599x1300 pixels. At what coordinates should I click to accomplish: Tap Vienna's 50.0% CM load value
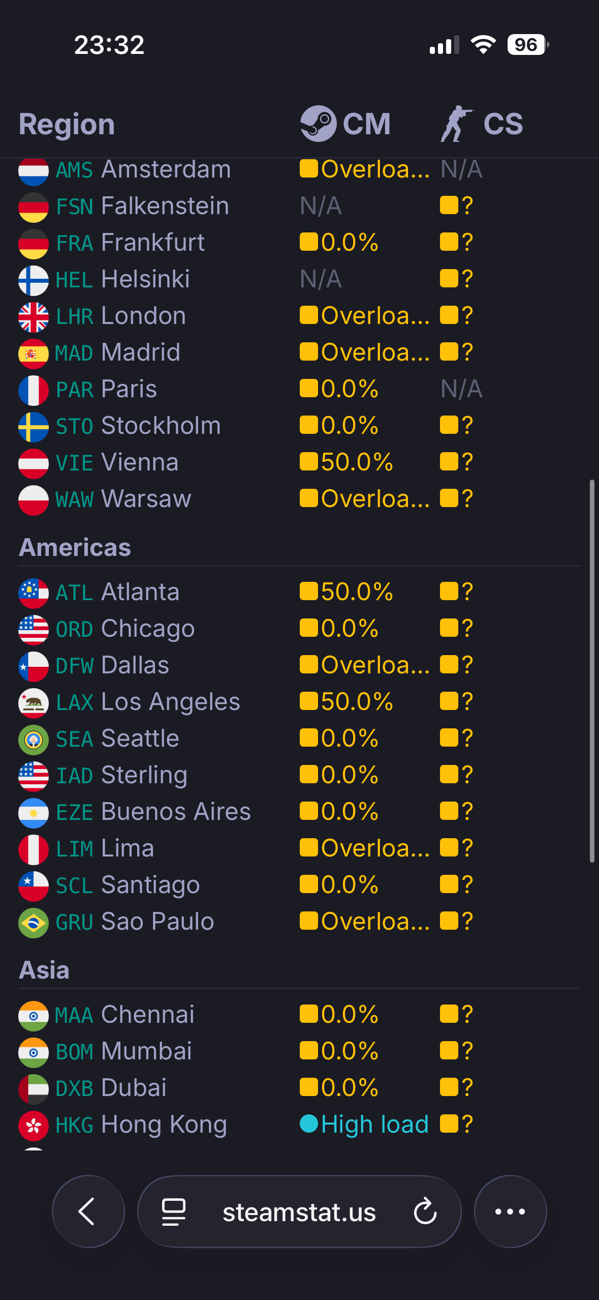coord(356,462)
